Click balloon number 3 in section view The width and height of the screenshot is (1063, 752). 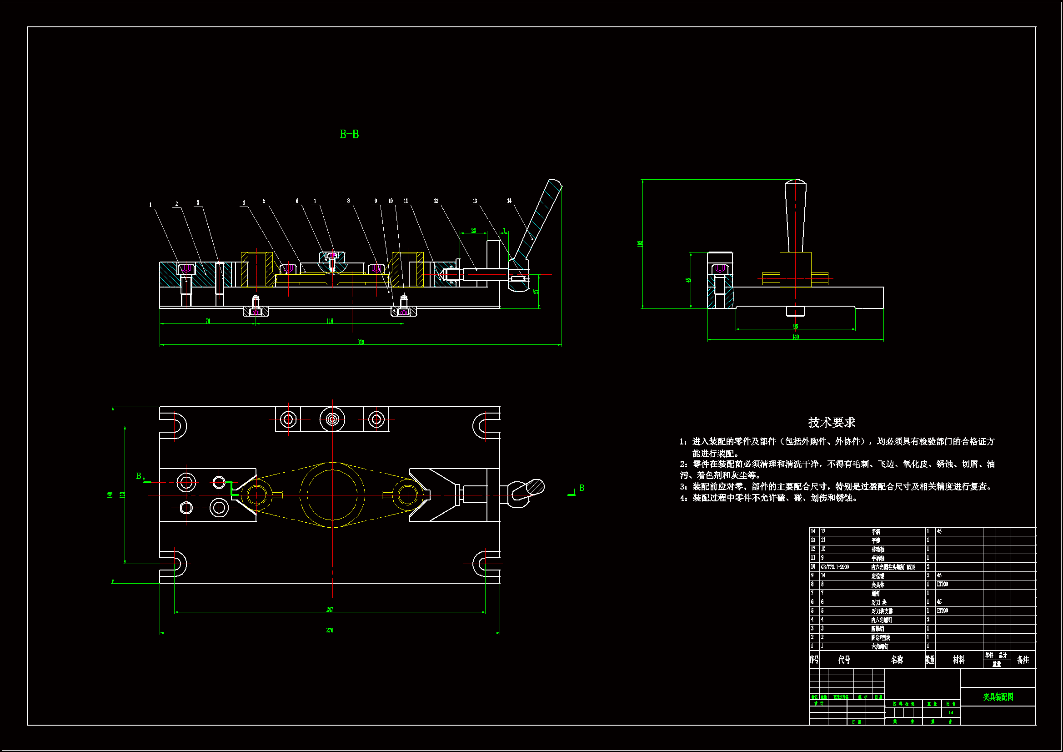[x=198, y=203]
